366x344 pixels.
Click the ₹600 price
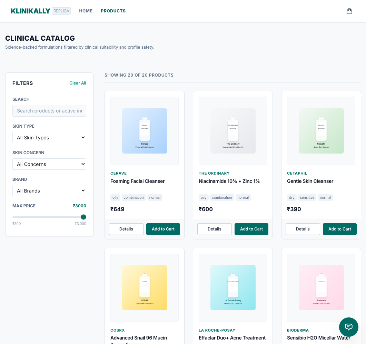pos(206,209)
